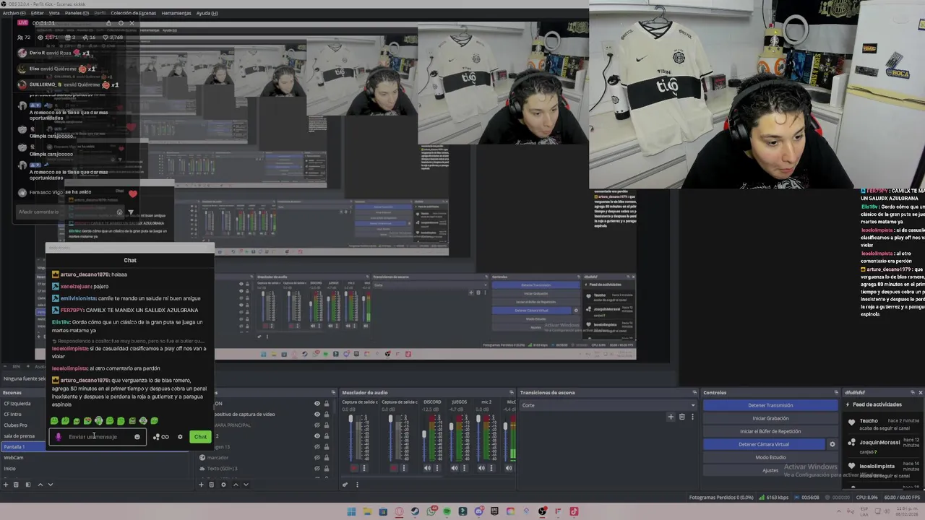
Task: Open transition properties three-dot menu
Action: coord(692,417)
